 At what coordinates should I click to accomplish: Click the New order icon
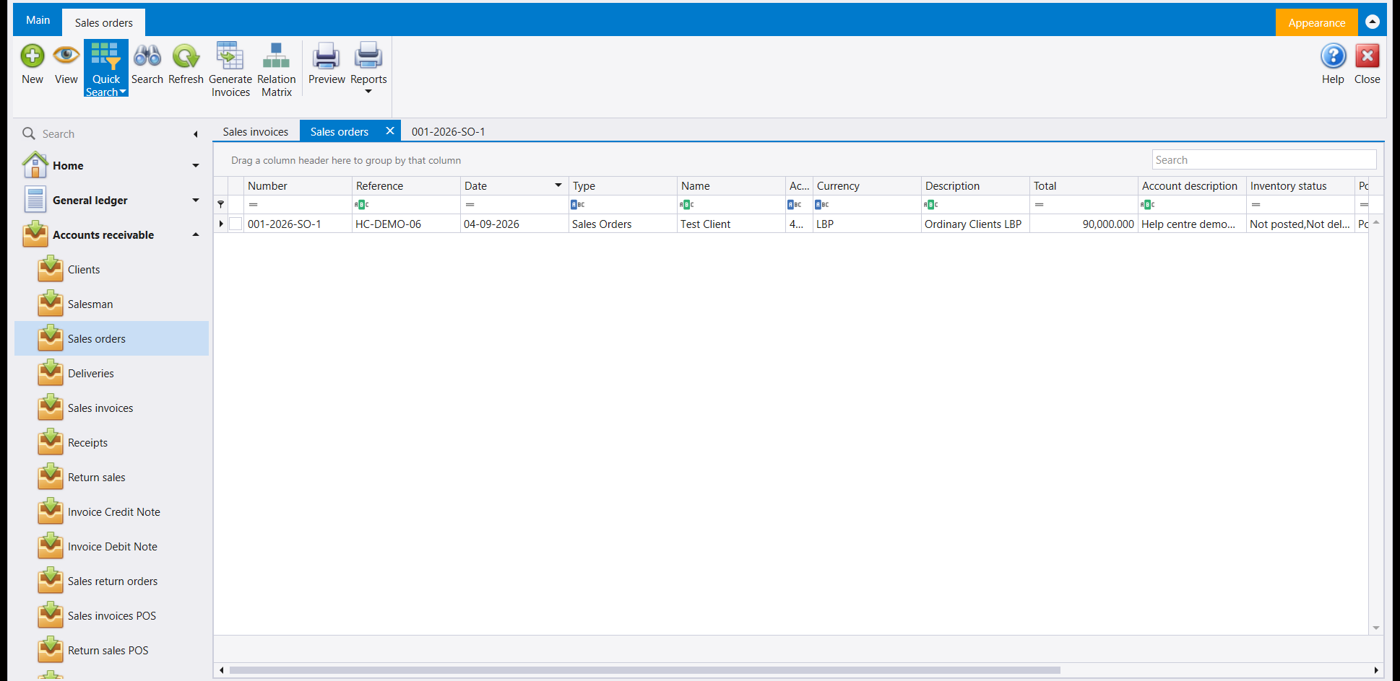pos(33,56)
